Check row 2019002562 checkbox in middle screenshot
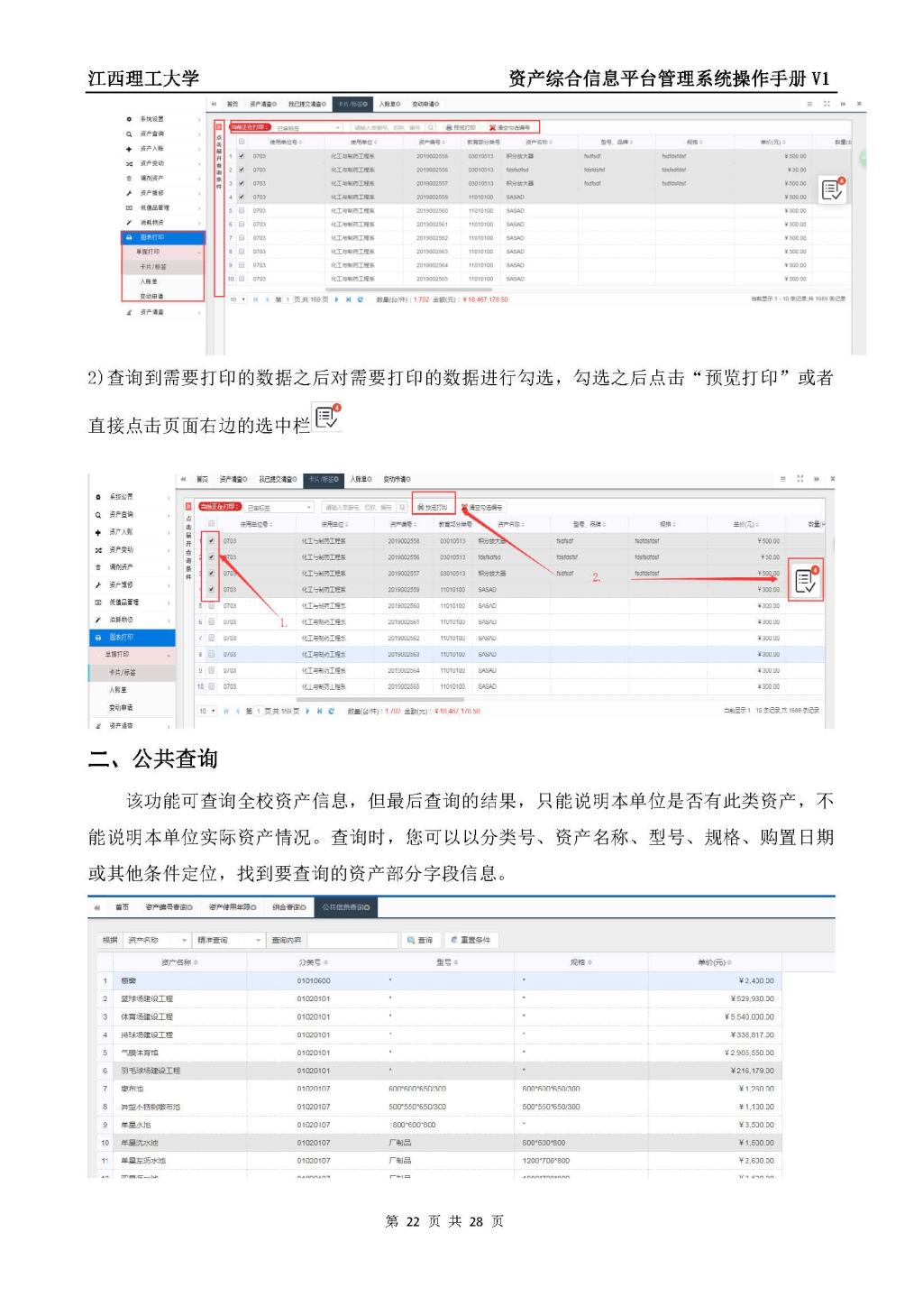923x1306 pixels. 212,639
